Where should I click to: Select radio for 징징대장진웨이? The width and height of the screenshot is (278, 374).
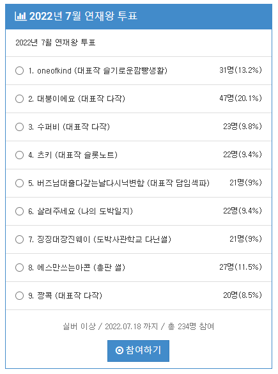[20, 240]
